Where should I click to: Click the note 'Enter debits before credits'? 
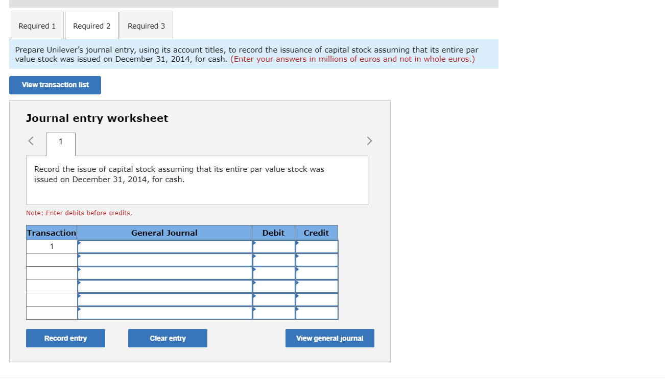tap(79, 213)
